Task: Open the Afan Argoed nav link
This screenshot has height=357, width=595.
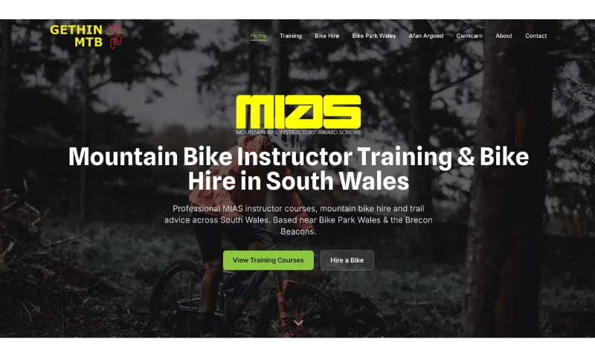Action: click(425, 36)
